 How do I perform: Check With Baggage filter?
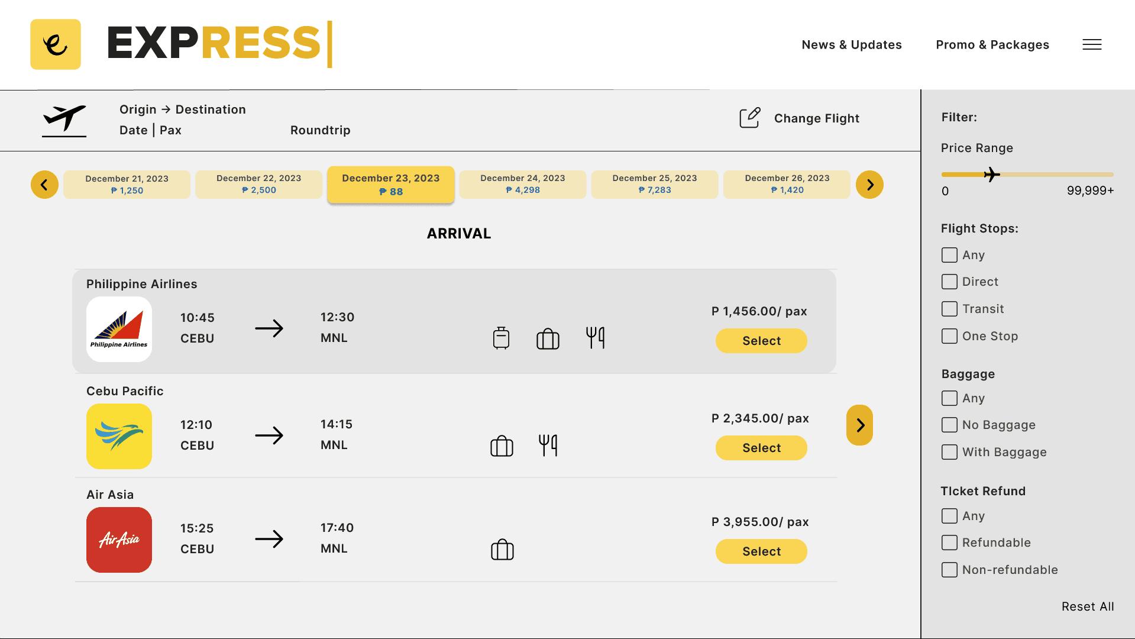pos(949,452)
